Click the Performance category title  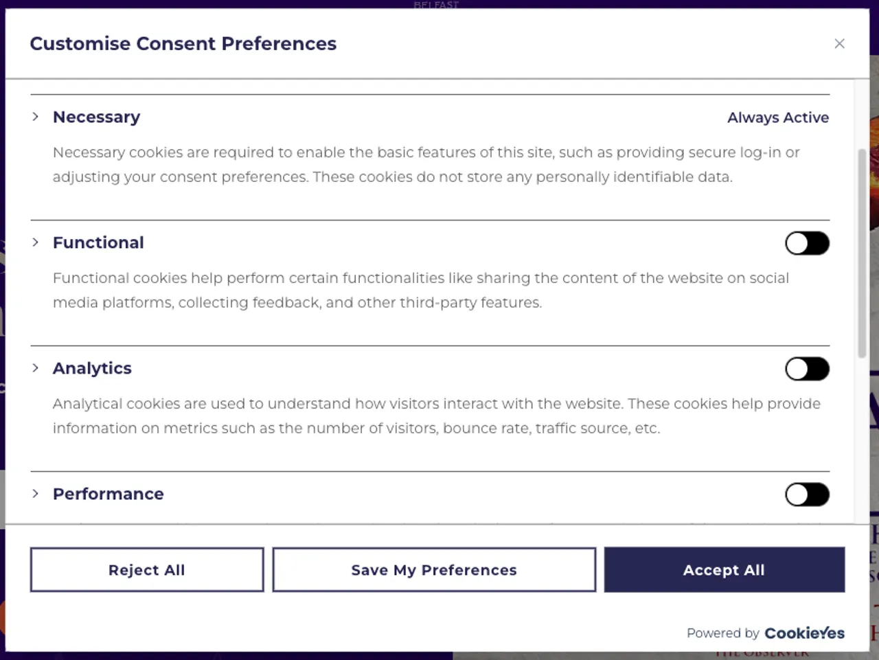click(109, 494)
